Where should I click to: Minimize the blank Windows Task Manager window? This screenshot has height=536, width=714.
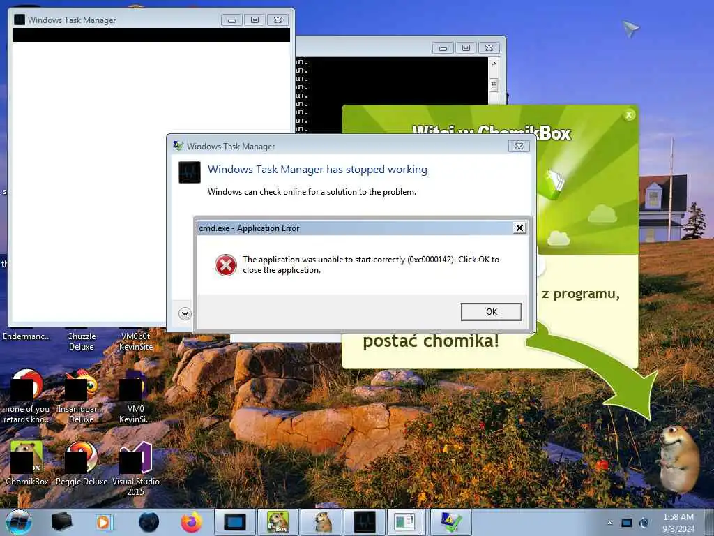[x=231, y=20]
